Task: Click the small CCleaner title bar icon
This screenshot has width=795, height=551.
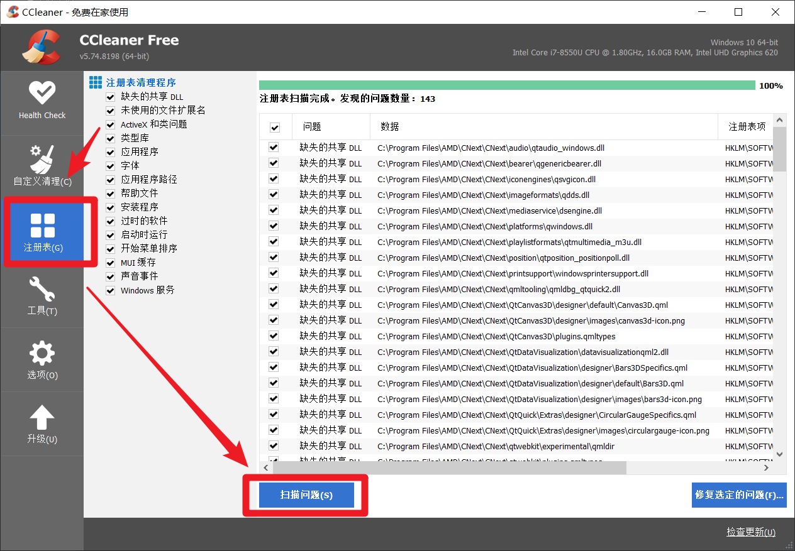Action: coord(13,12)
